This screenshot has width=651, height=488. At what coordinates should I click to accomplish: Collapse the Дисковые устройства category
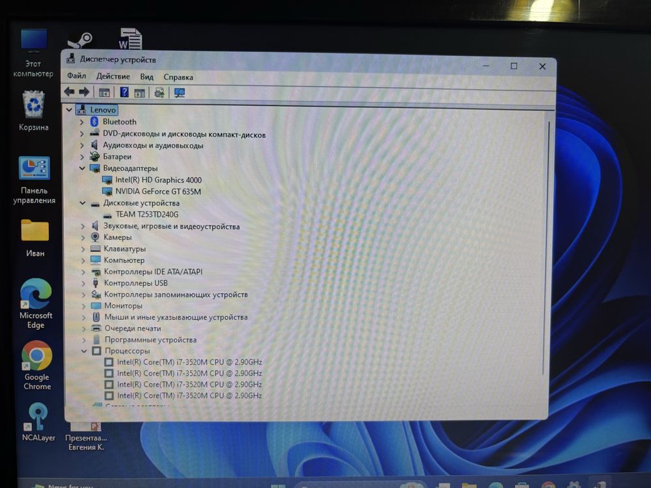[82, 203]
